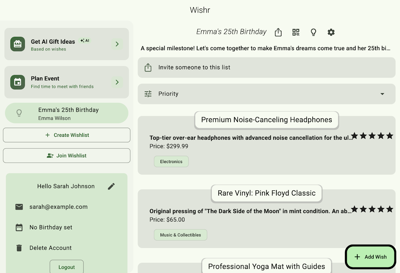Click the calendar icon on Plan Event card
Image resolution: width=400 pixels, height=273 pixels.
pos(17,82)
